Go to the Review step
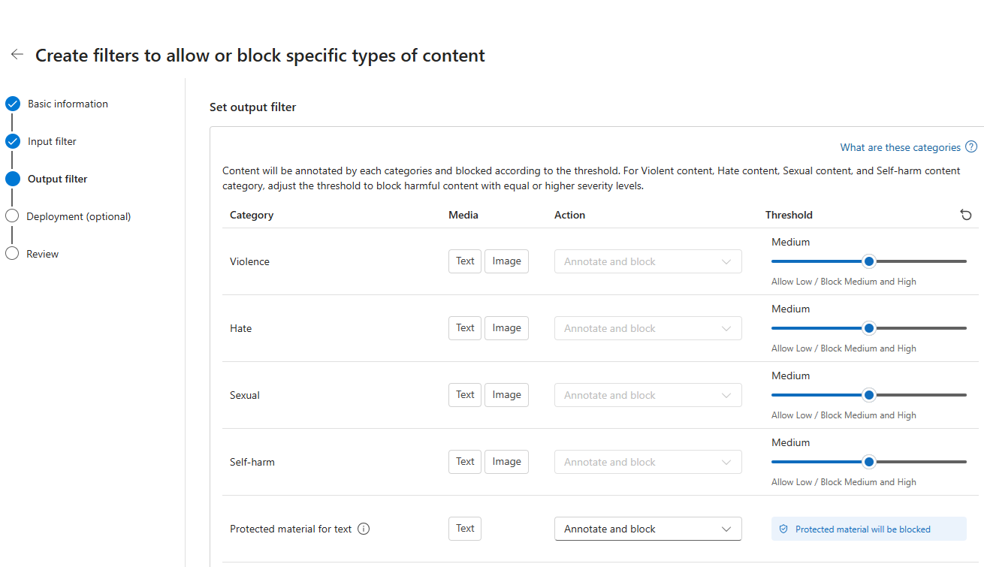 click(42, 254)
